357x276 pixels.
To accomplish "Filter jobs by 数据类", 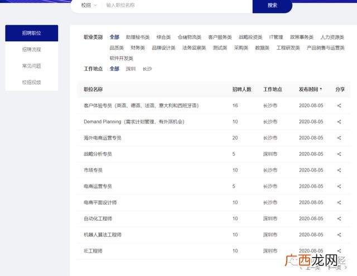I will [x=262, y=48].
